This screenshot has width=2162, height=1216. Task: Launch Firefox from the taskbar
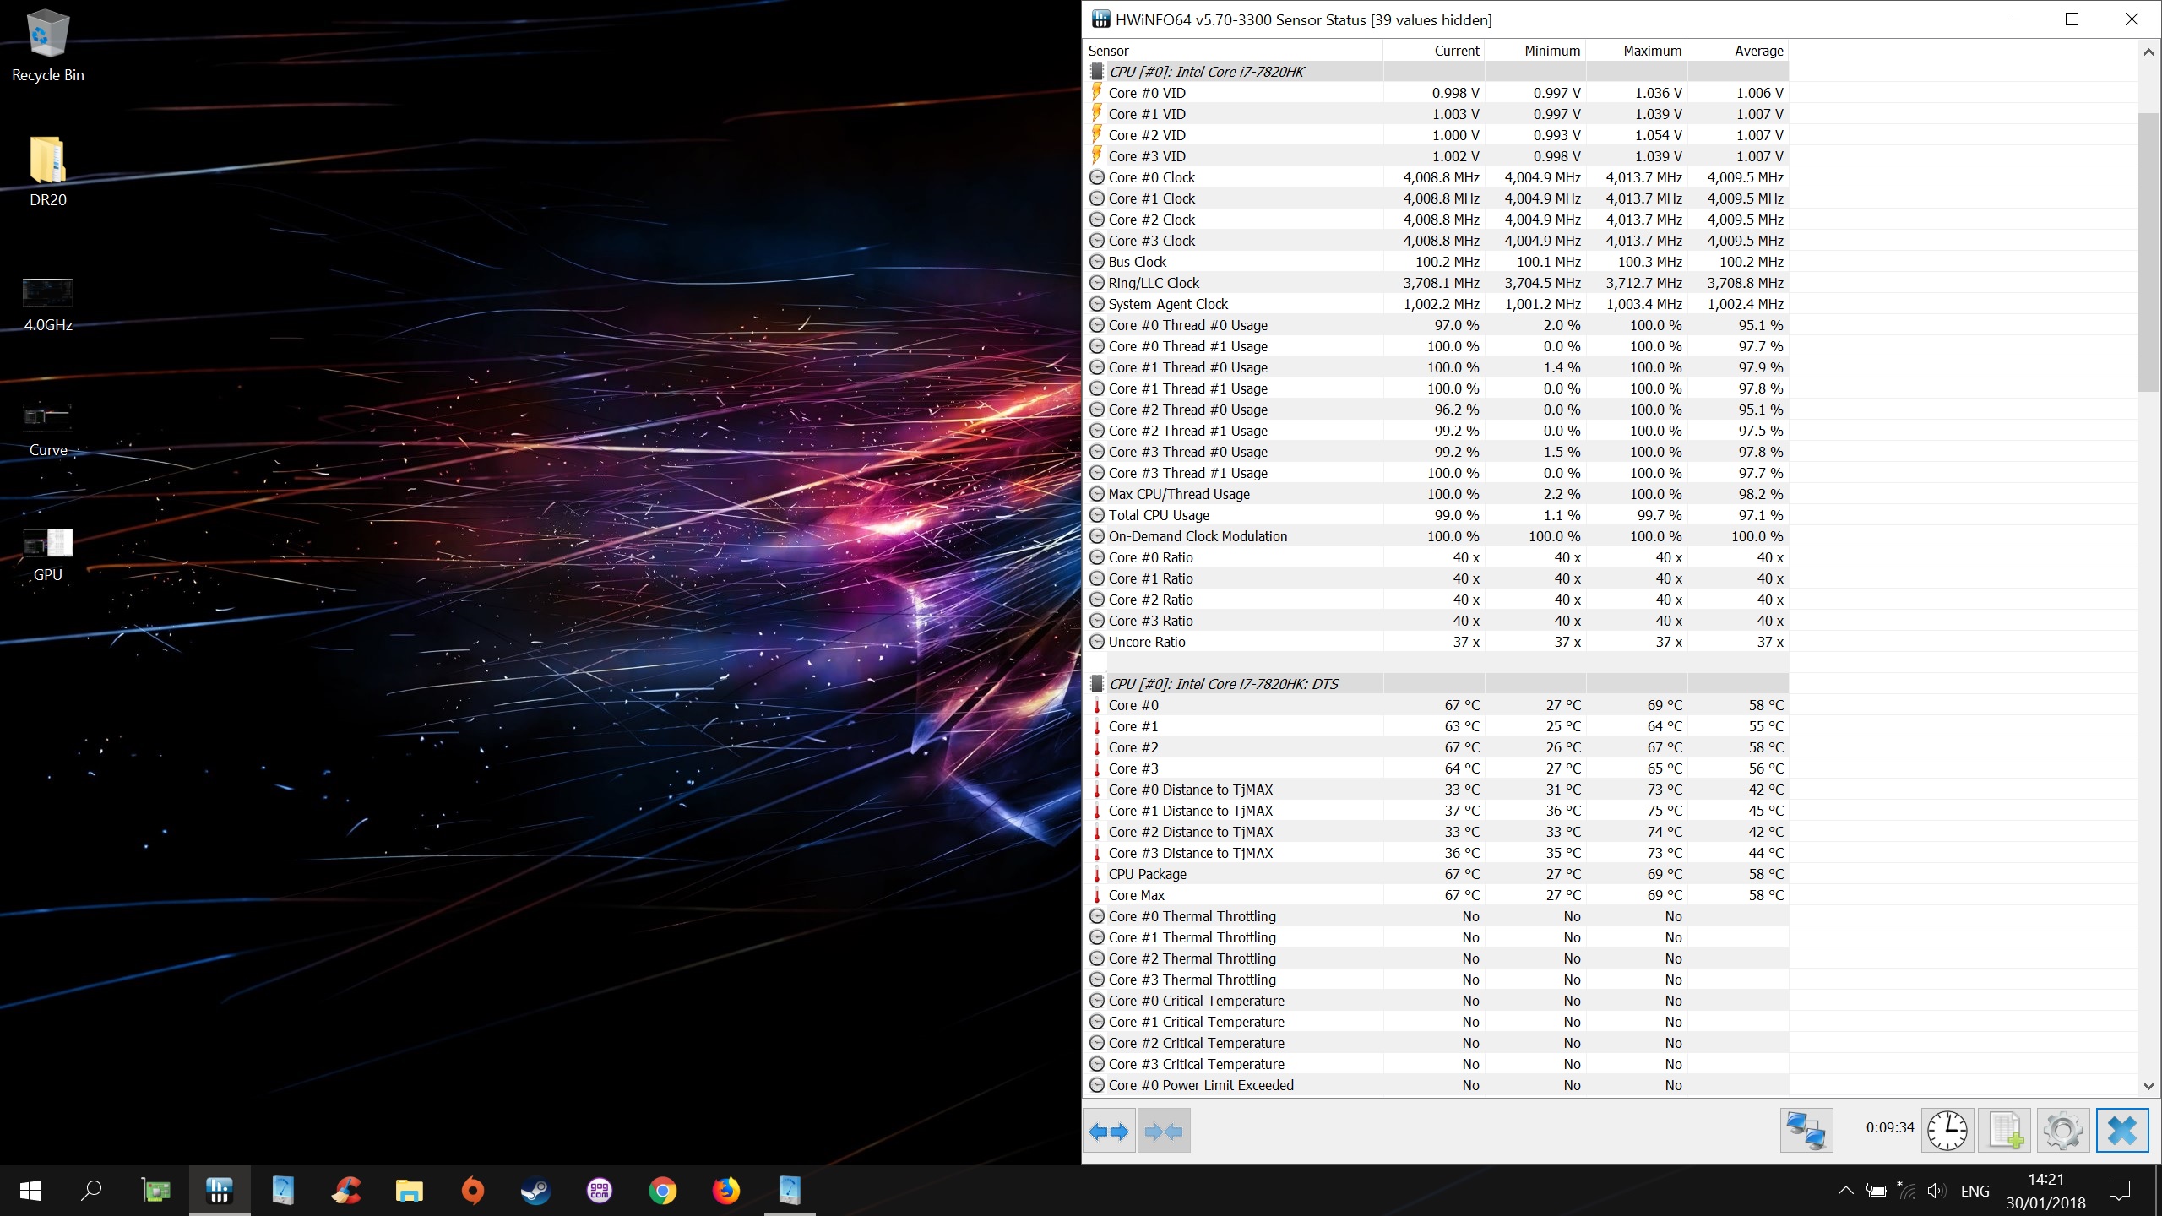point(726,1191)
